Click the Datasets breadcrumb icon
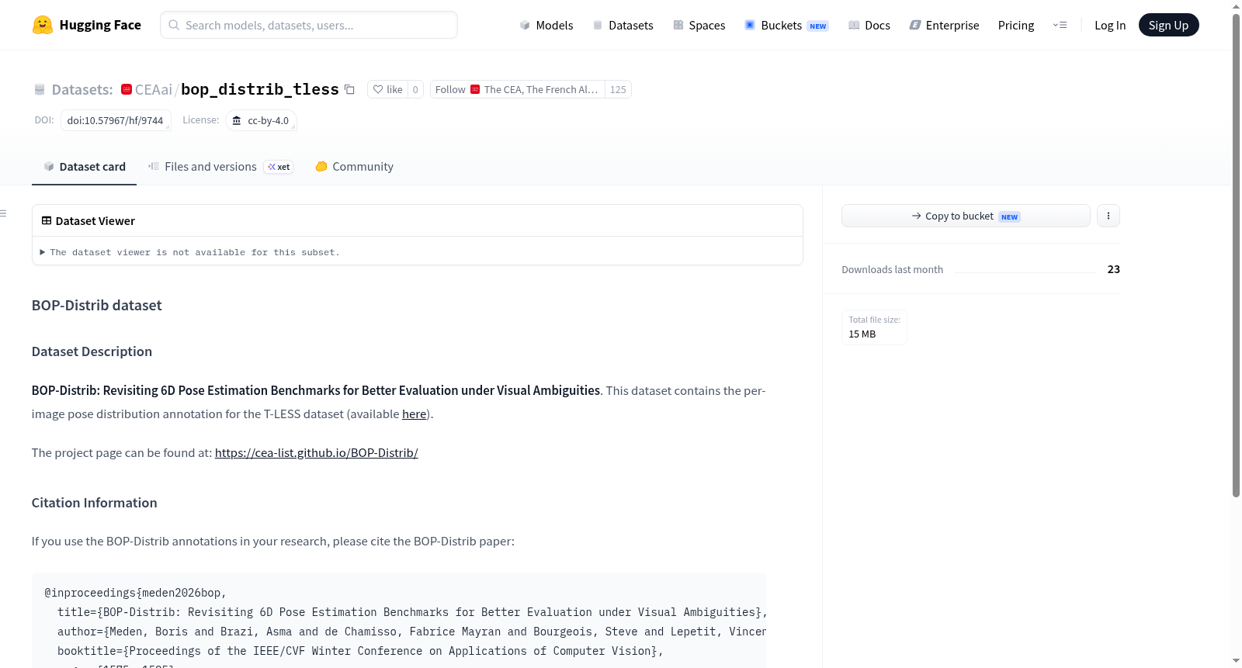Screen dimensions: 1242x668 coord(40,90)
